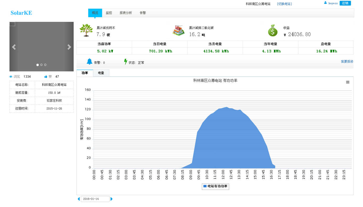This screenshot has width=363, height=207.
Task: Open the 报表分析 menu tab
Action: [x=126, y=13]
